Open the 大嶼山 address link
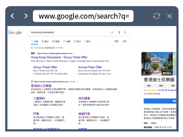This screenshot has height=137, width=183. coord(153,123)
